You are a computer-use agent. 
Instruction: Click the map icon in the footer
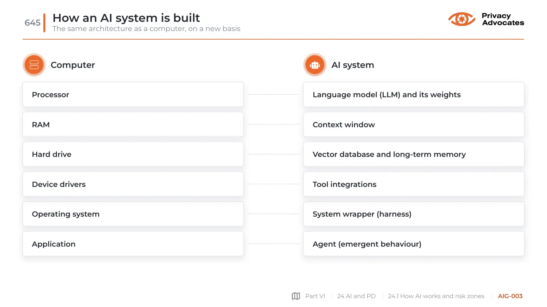296,296
